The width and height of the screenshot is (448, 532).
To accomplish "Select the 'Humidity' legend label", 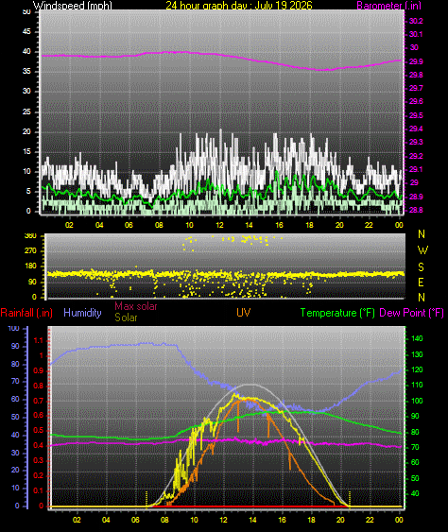I will (x=82, y=313).
